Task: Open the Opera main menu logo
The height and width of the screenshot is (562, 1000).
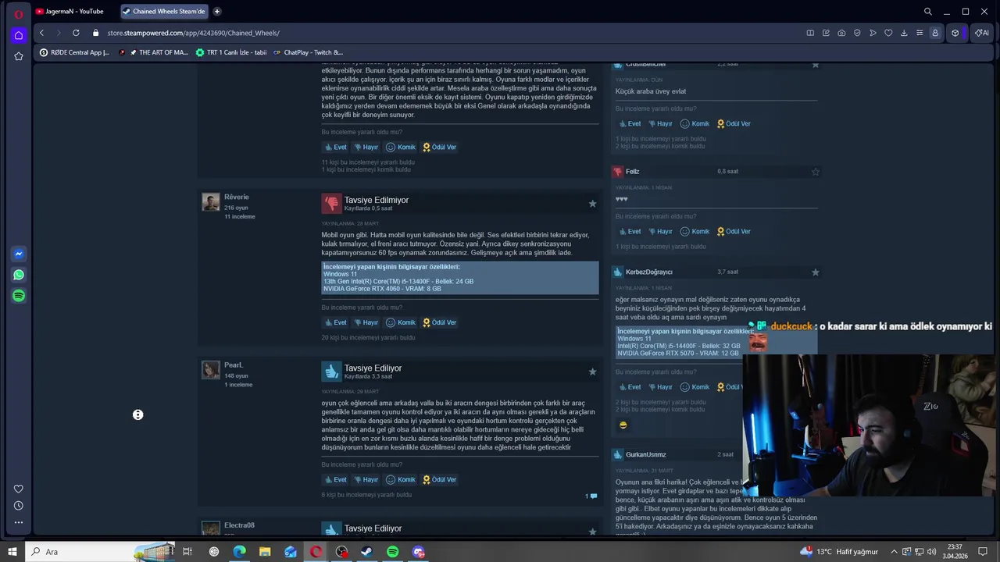Action: [19, 14]
